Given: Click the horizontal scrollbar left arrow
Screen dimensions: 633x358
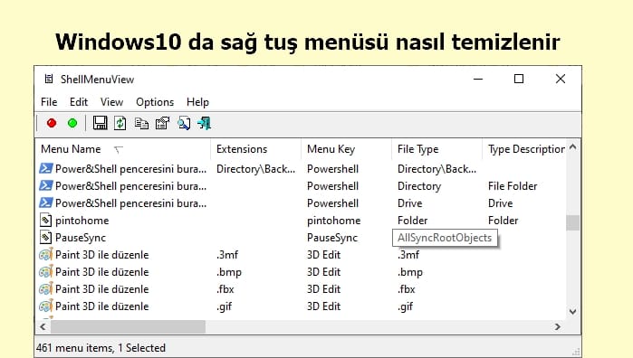Looking at the screenshot, I should [43, 326].
